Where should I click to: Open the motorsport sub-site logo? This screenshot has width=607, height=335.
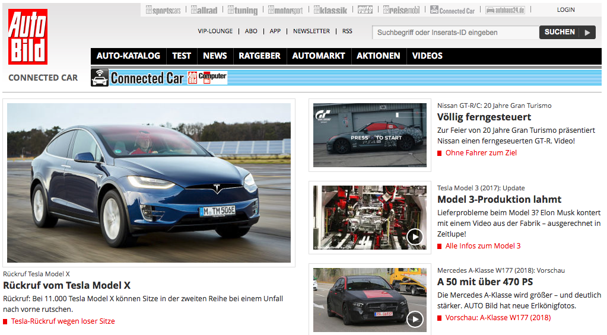285,10
